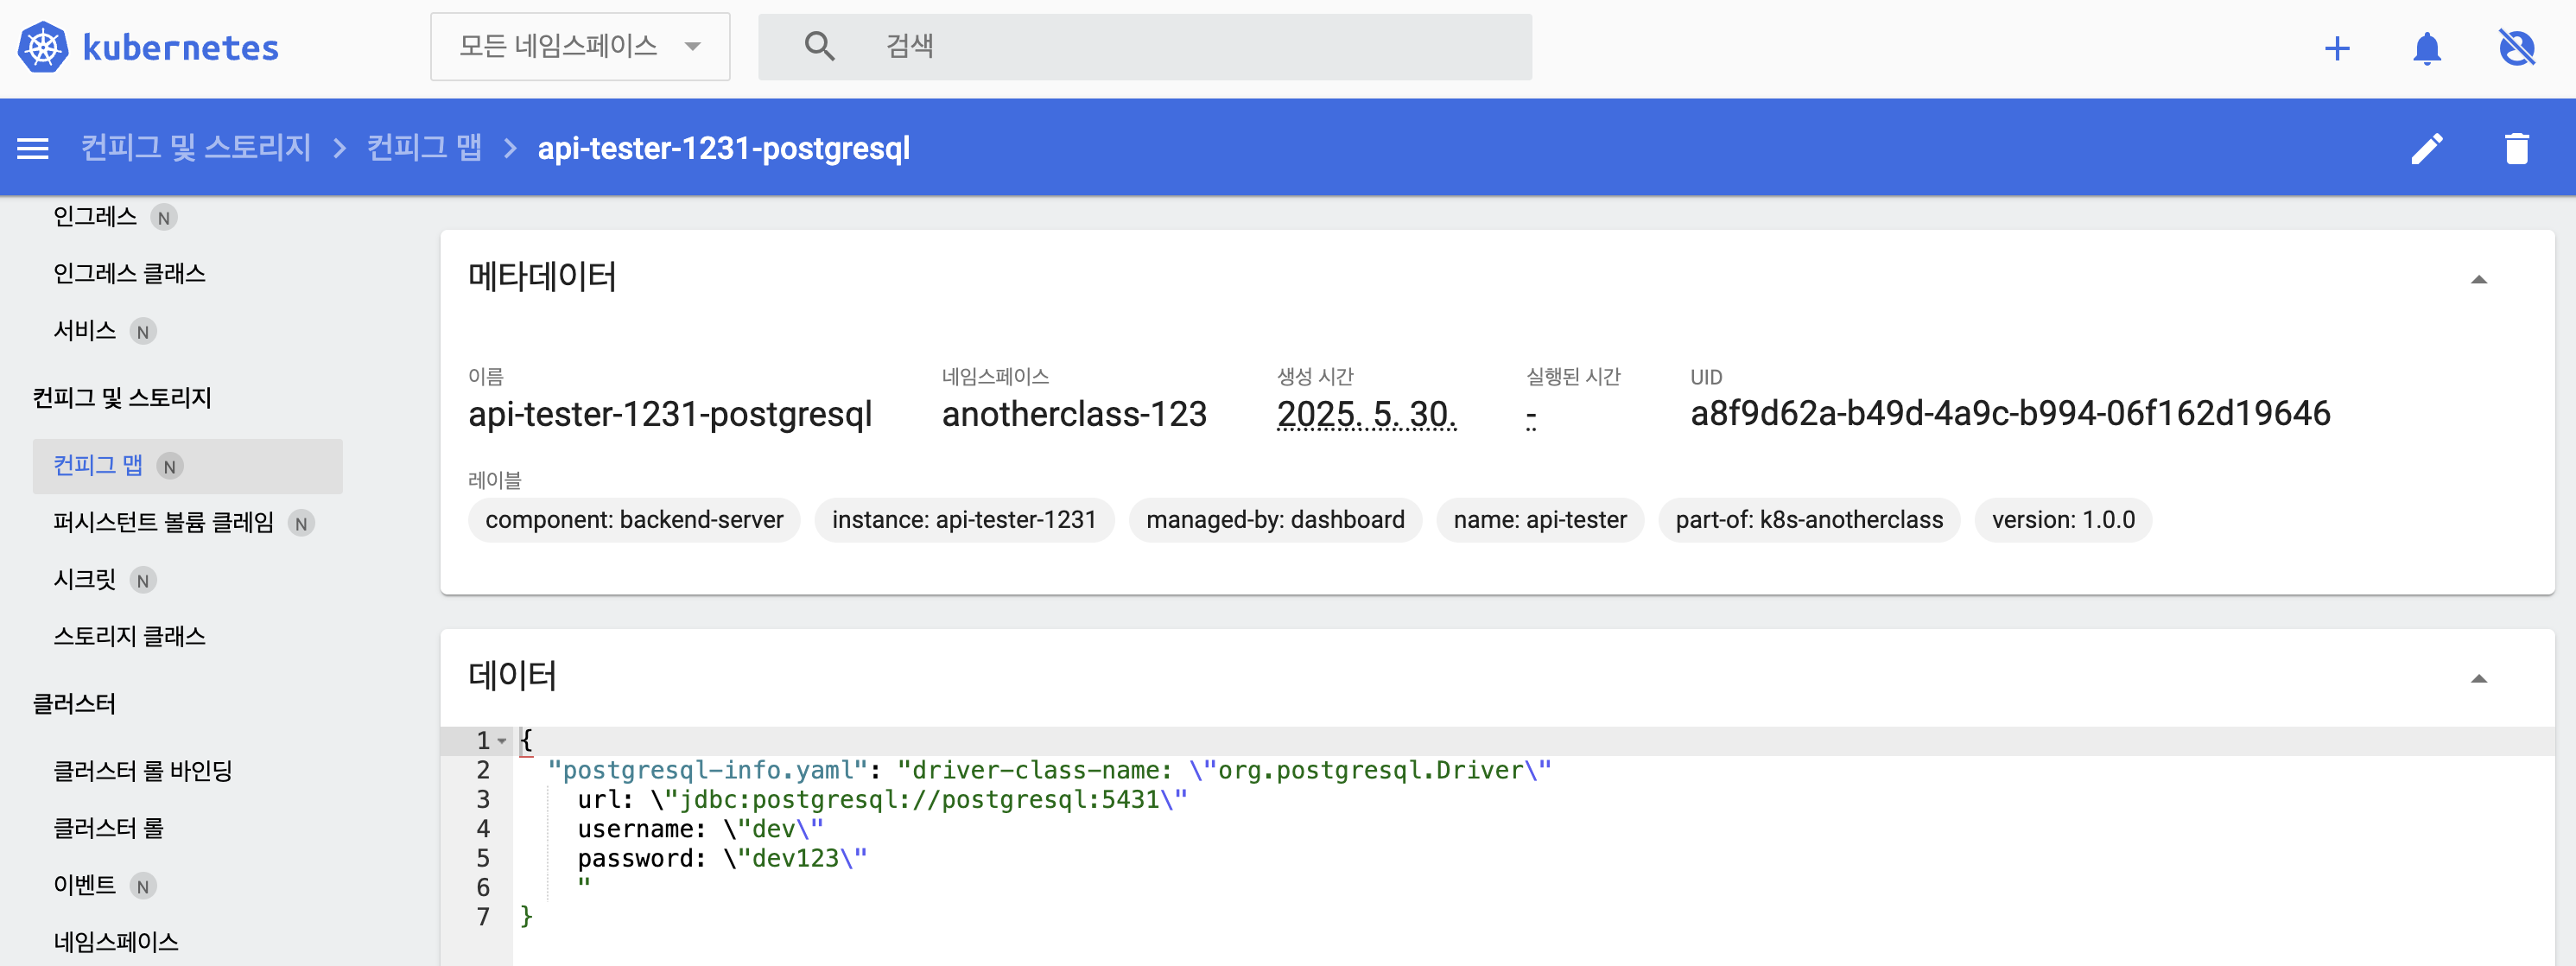The width and height of the screenshot is (2576, 966).
Task: Click the crossed-out user account icon
Action: click(x=2517, y=48)
